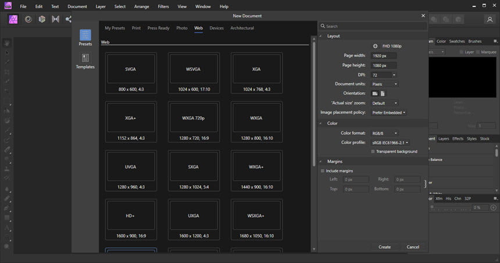Screen dimensions: 500x263
Task: Collapse the Layout section
Action: click(321, 36)
